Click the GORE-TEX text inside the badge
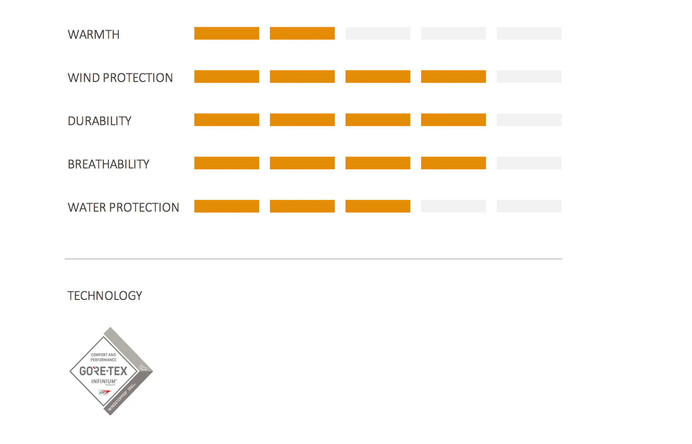692x444 pixels. [x=103, y=371]
